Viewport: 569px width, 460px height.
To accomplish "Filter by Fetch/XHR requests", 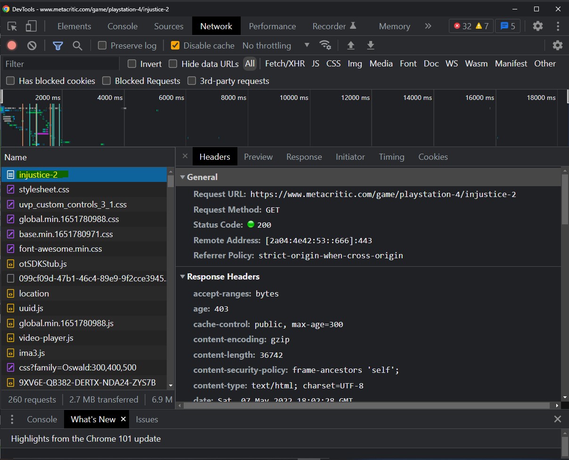I will click(x=285, y=64).
